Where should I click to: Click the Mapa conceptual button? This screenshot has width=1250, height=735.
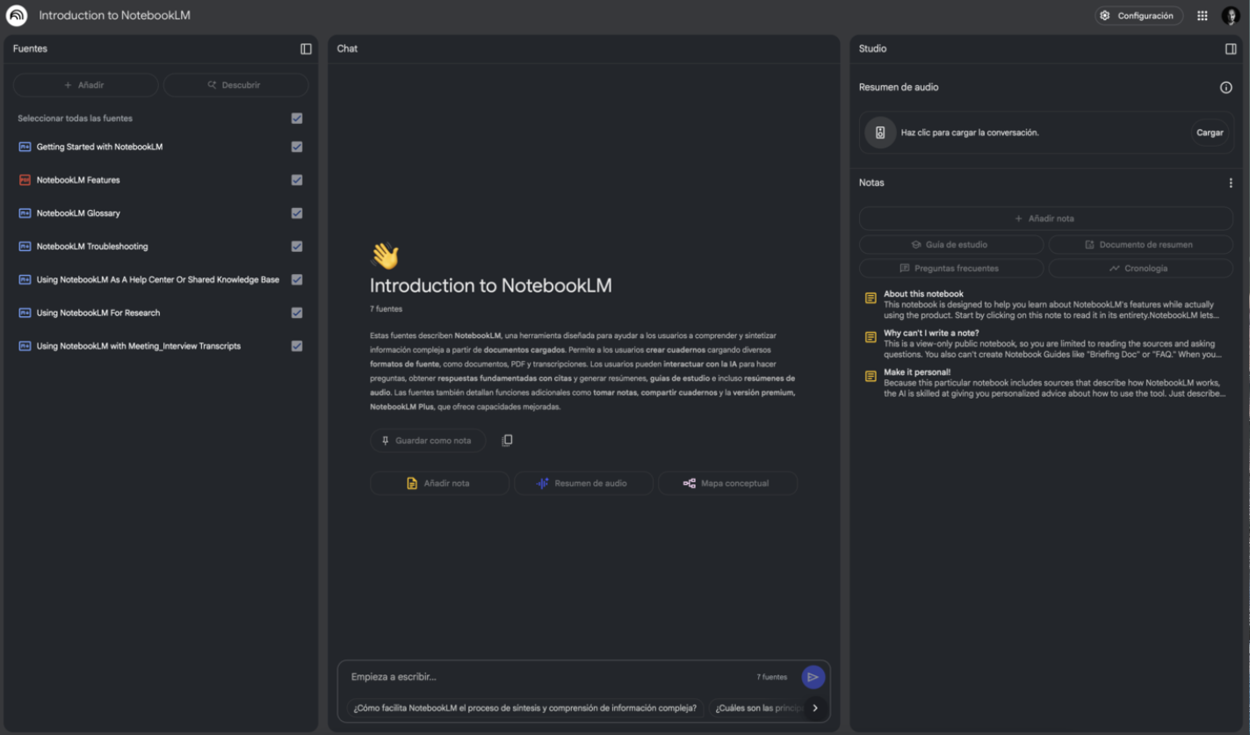coord(726,484)
